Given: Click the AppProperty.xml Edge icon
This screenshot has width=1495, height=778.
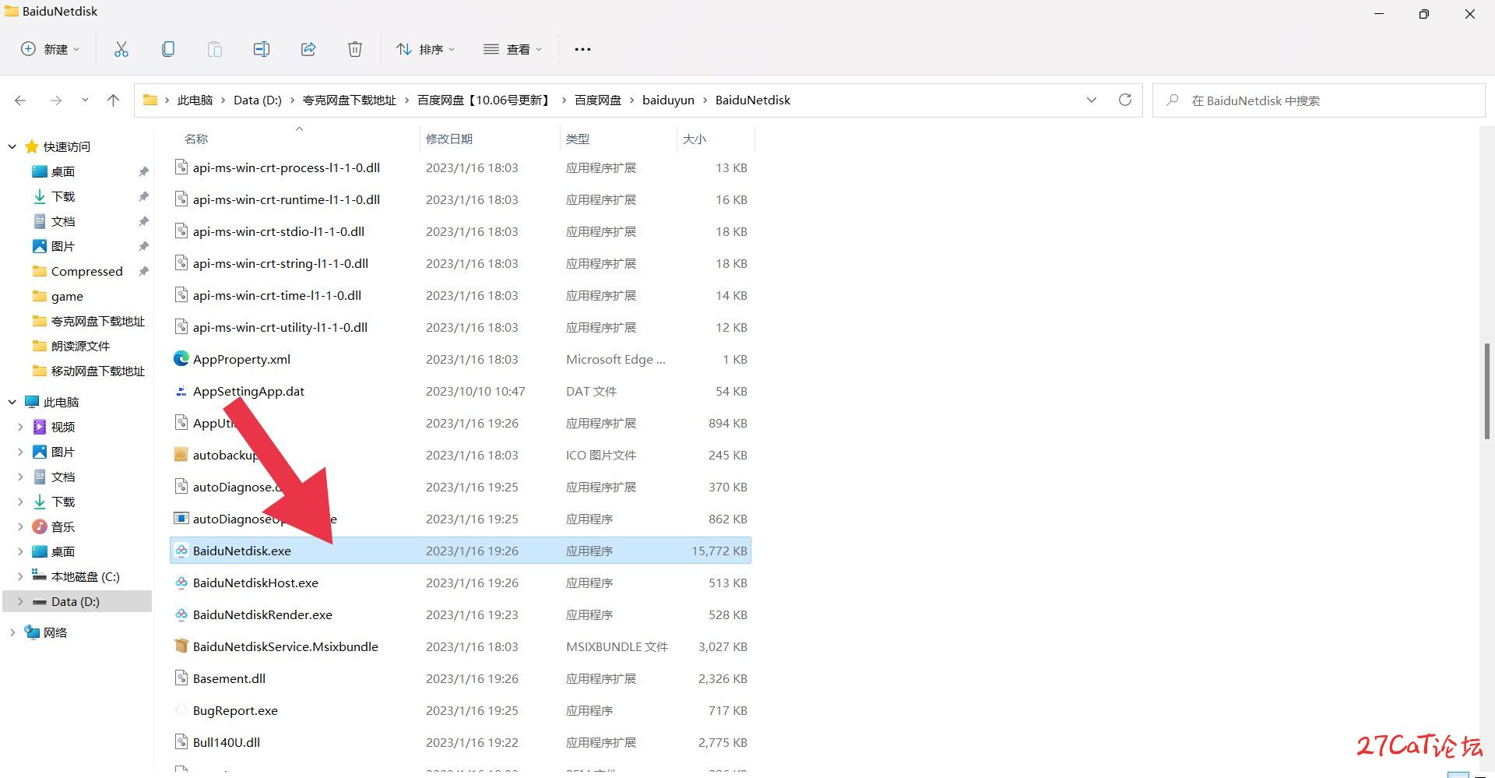Looking at the screenshot, I should click(x=181, y=359).
